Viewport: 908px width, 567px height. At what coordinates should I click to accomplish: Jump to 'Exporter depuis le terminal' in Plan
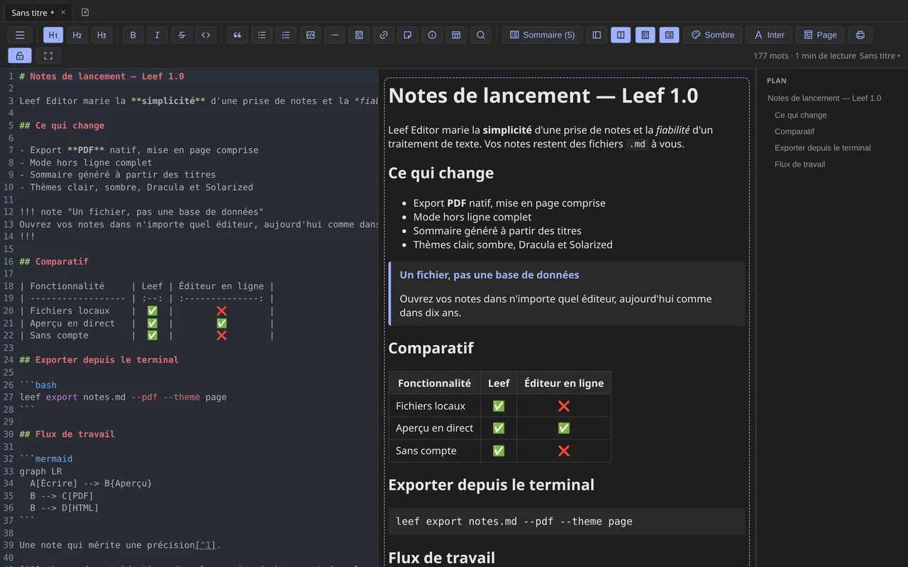click(x=823, y=147)
